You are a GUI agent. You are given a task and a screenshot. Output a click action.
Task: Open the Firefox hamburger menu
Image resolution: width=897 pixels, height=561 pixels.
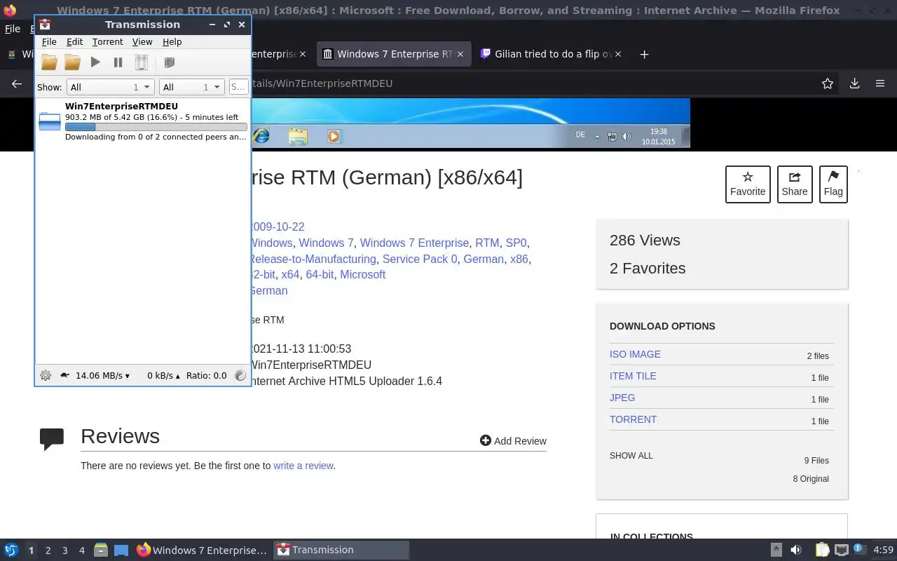(880, 83)
